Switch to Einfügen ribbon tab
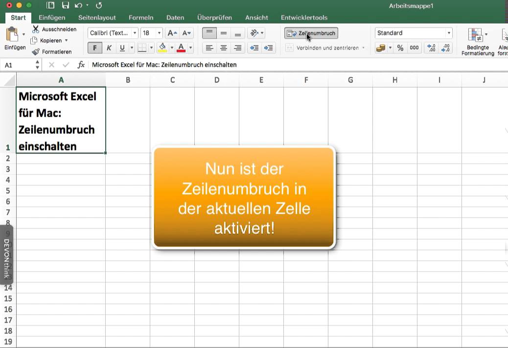Image resolution: width=508 pixels, height=348 pixels. [52, 18]
